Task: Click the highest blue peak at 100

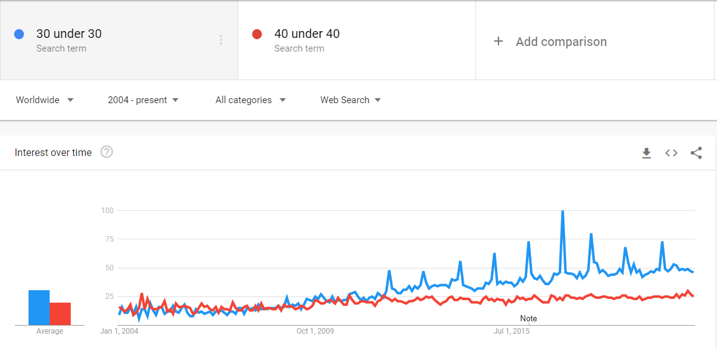Action: [562, 211]
